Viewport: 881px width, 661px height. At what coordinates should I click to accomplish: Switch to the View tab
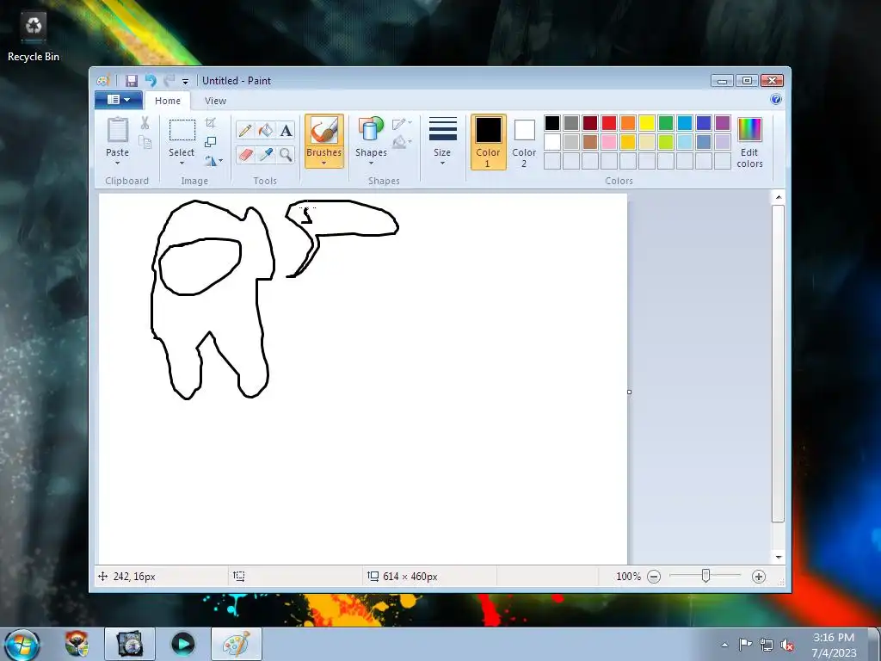coord(215,101)
